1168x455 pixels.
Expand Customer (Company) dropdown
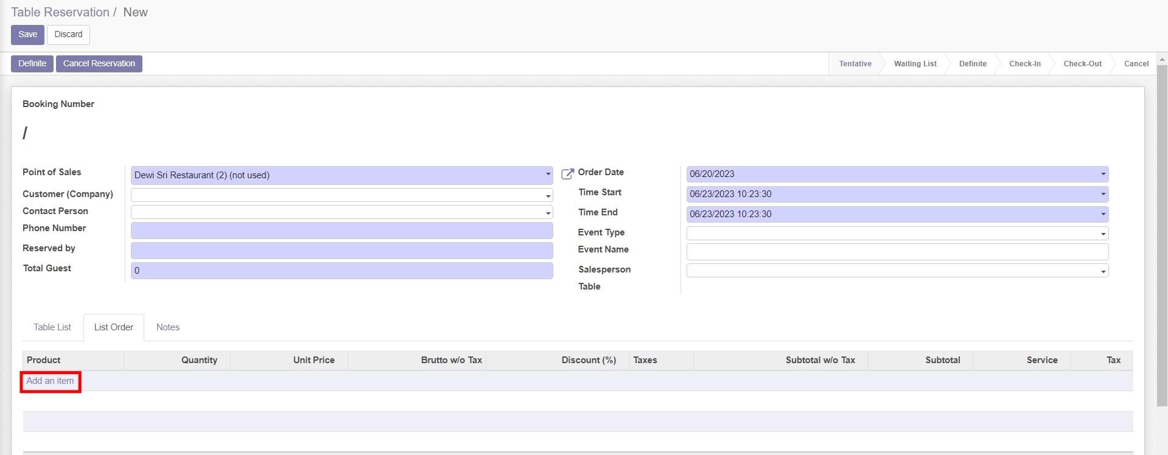click(x=548, y=195)
